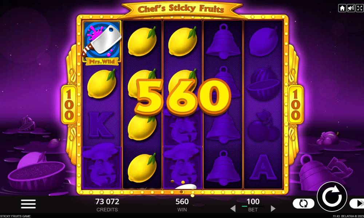Image resolution: width=364 pixels, height=218 pixels.
Task: Start turbo play arrow button
Action: 357,203
